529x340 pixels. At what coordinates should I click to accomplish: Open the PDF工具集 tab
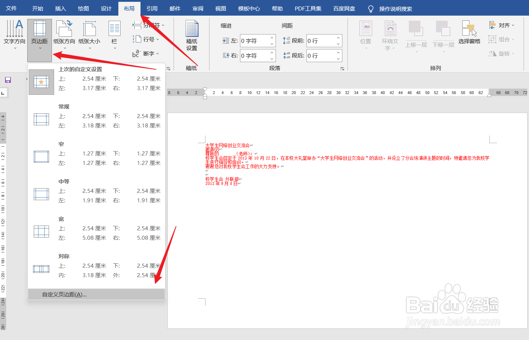click(308, 8)
